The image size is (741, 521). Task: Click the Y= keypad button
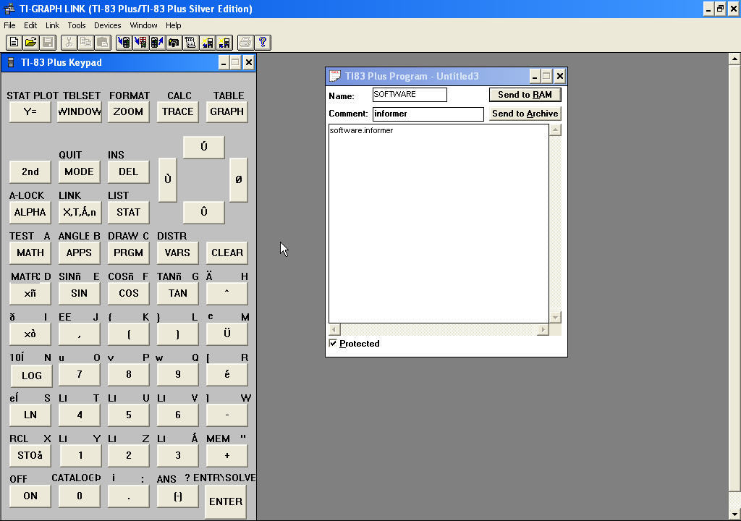(x=30, y=112)
